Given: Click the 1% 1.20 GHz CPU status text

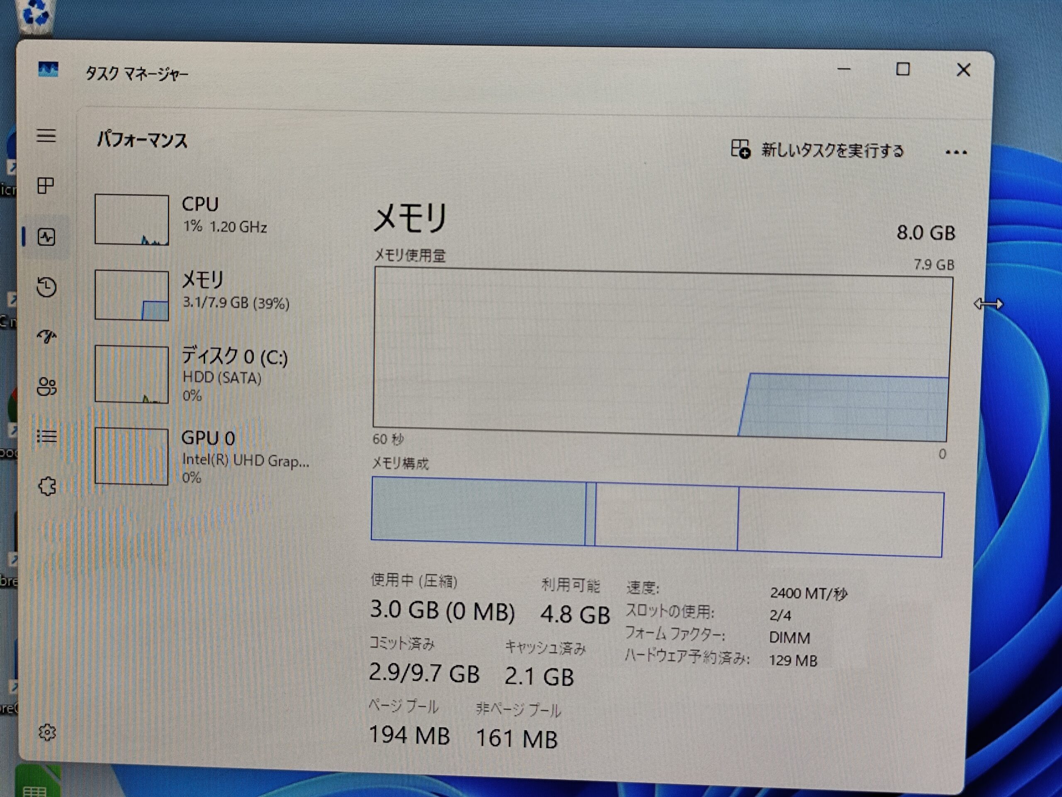Looking at the screenshot, I should [225, 226].
